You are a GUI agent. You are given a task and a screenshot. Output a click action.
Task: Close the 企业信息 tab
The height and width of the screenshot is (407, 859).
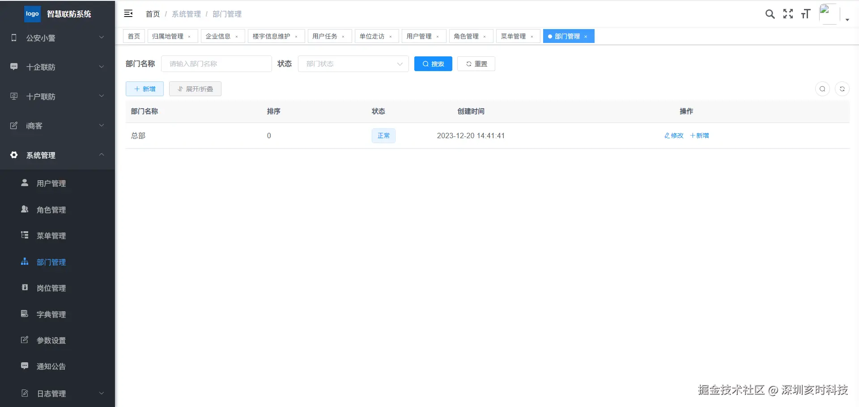237,37
